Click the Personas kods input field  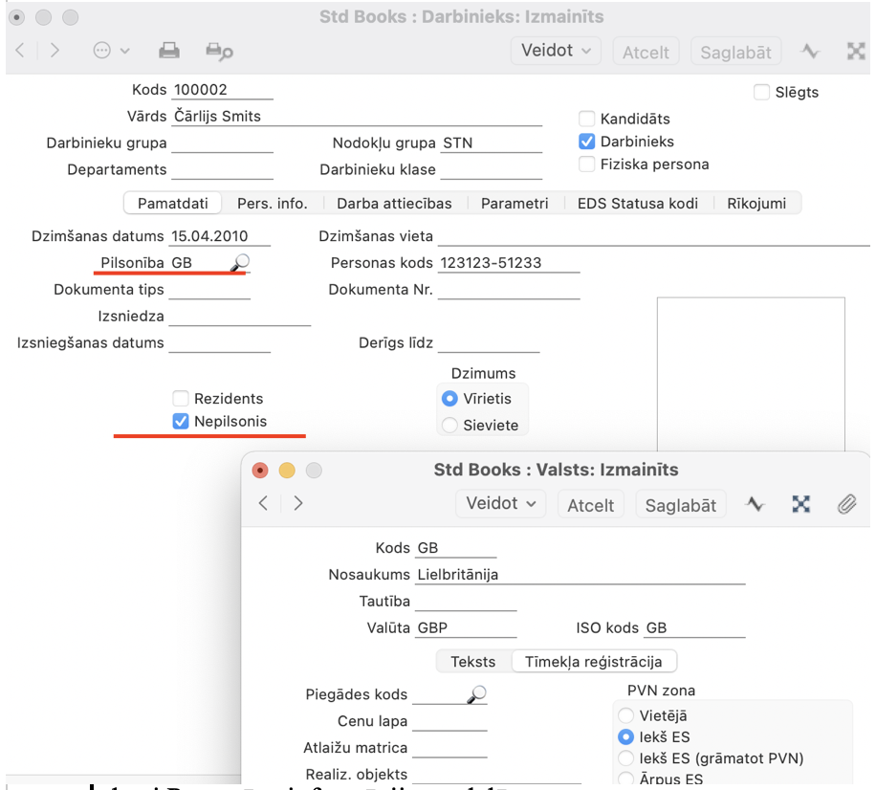pyautogui.click(x=508, y=263)
